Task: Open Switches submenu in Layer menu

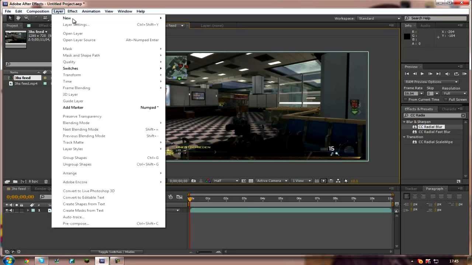Action: click(109, 68)
